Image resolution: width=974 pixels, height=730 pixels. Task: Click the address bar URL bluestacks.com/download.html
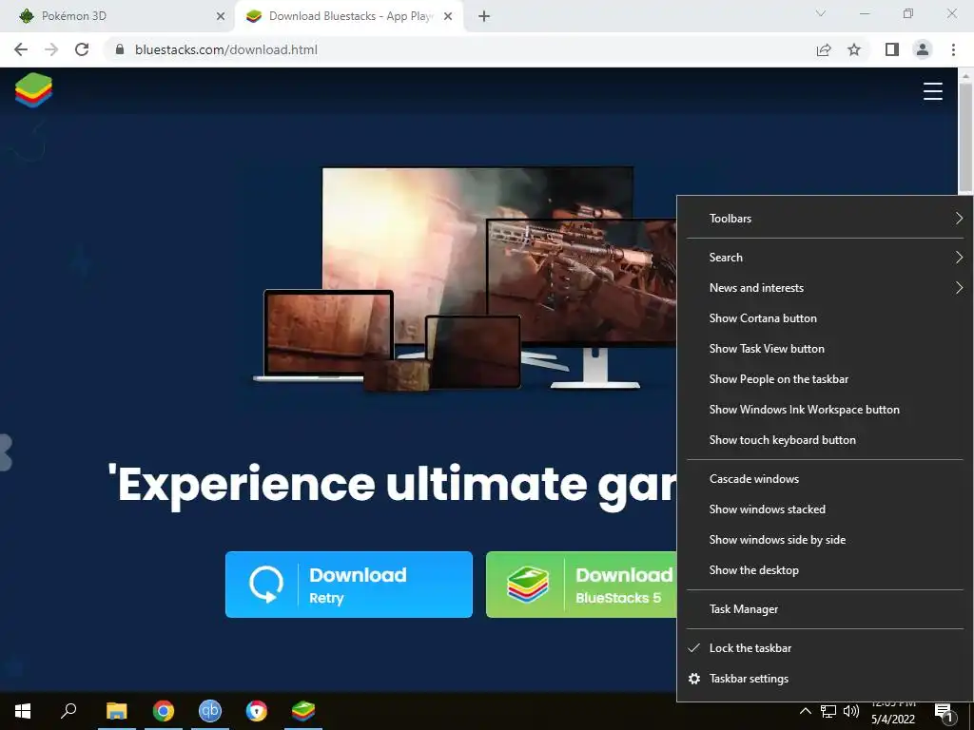[226, 49]
